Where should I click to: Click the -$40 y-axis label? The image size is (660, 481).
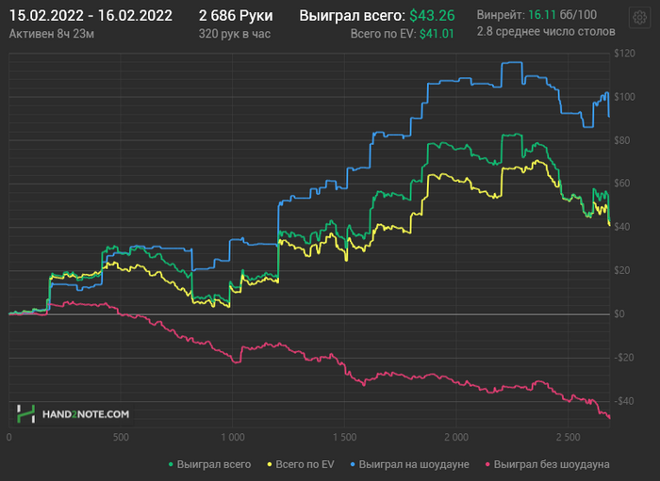tap(623, 401)
